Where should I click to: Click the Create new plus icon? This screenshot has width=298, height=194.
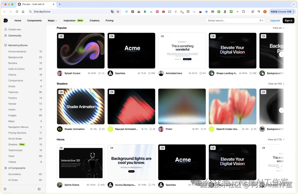point(6,30)
